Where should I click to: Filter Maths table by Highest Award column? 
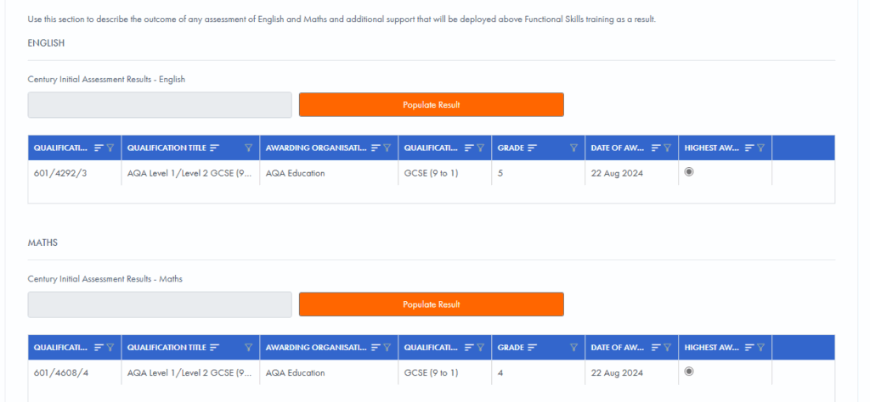(760, 347)
